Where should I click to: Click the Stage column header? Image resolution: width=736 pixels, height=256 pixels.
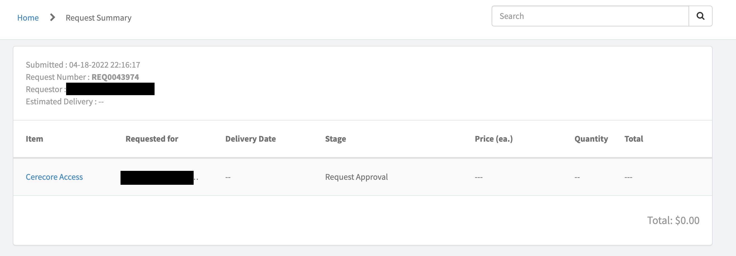click(x=335, y=139)
